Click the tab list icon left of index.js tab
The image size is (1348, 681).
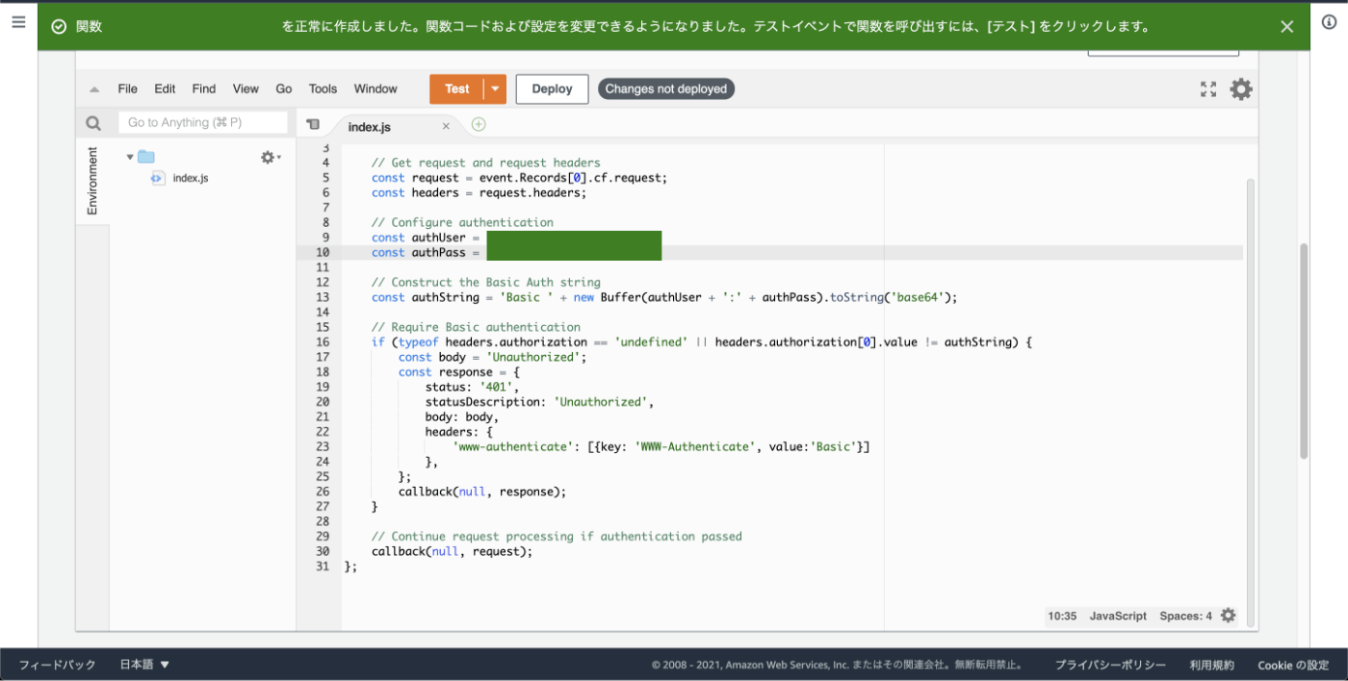313,124
